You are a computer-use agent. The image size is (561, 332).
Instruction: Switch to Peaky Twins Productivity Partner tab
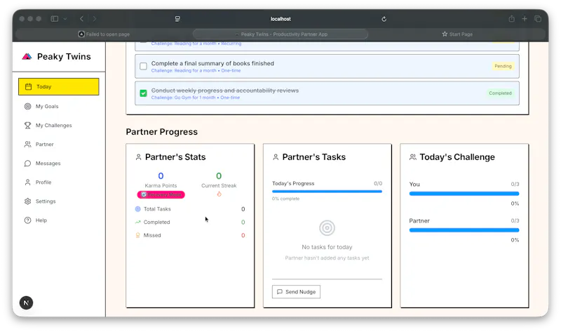click(x=280, y=34)
